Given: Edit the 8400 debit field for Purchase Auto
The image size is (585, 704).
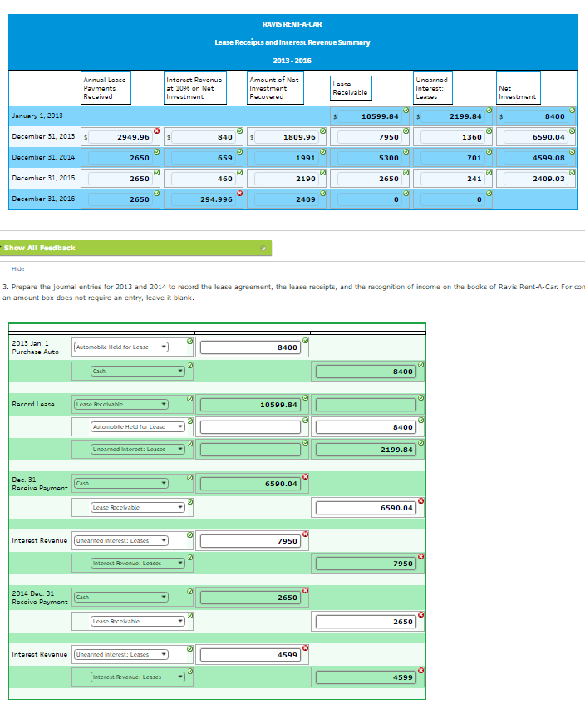Looking at the screenshot, I should click(x=250, y=347).
